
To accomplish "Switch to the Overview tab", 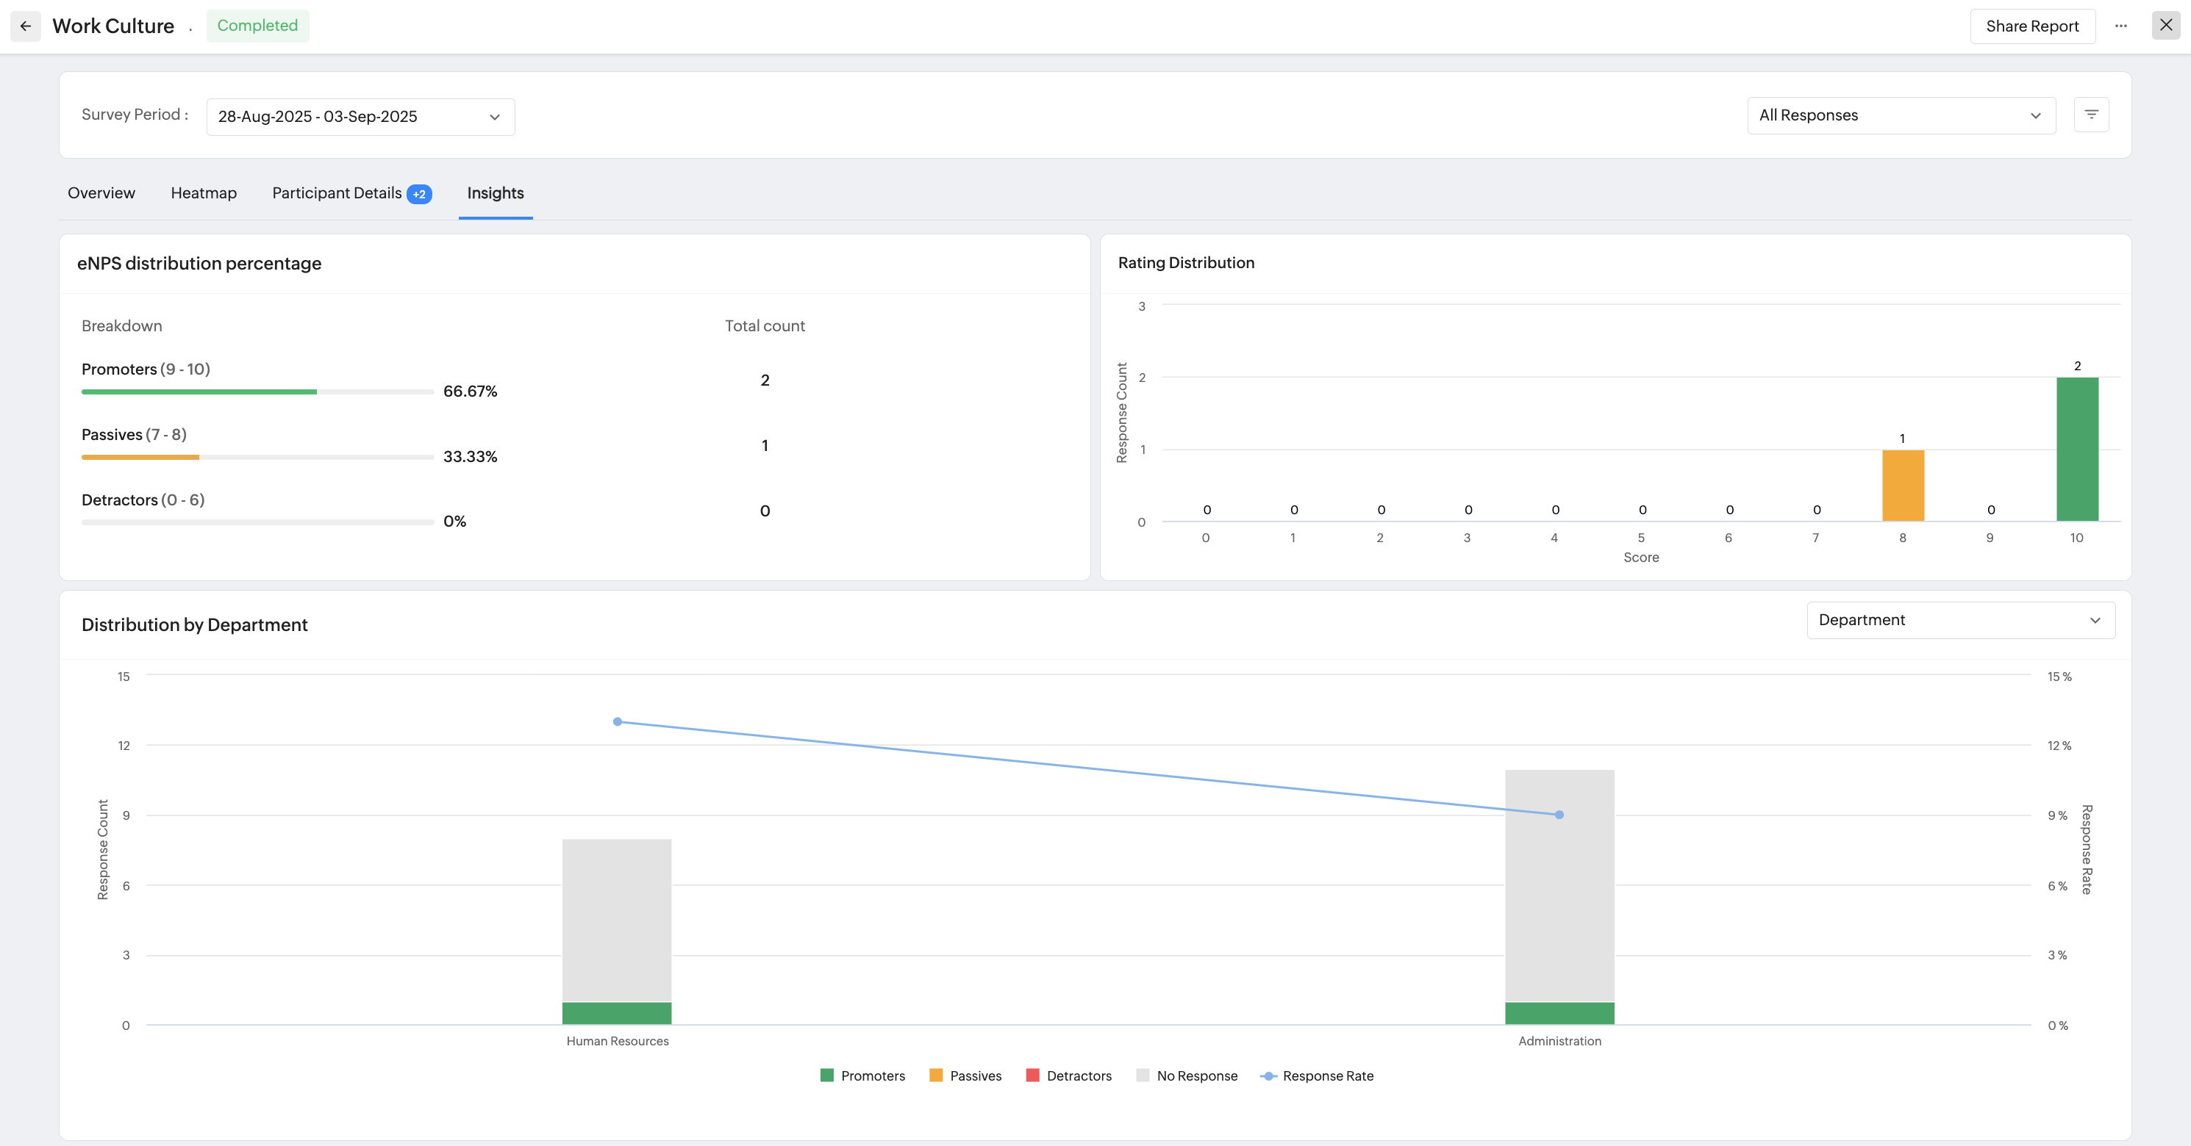I will (x=101, y=194).
